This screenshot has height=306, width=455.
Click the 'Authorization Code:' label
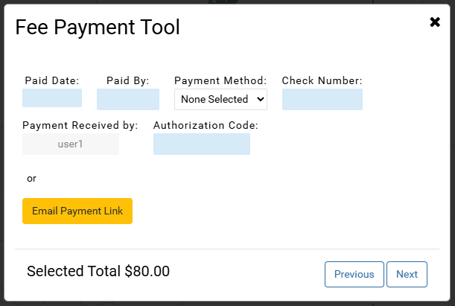click(x=206, y=125)
